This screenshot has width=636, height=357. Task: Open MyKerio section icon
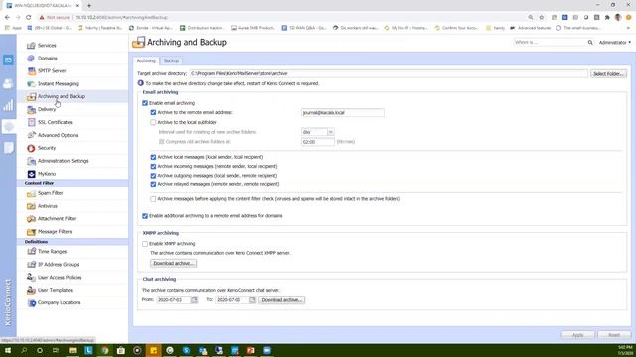coord(31,174)
